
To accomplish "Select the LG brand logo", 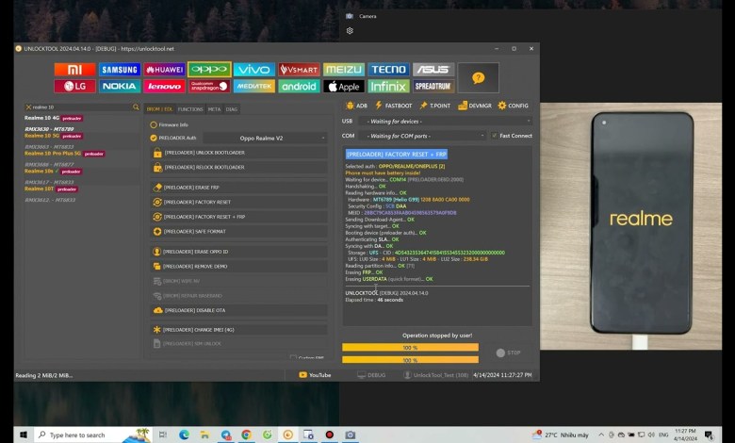I will [x=75, y=87].
